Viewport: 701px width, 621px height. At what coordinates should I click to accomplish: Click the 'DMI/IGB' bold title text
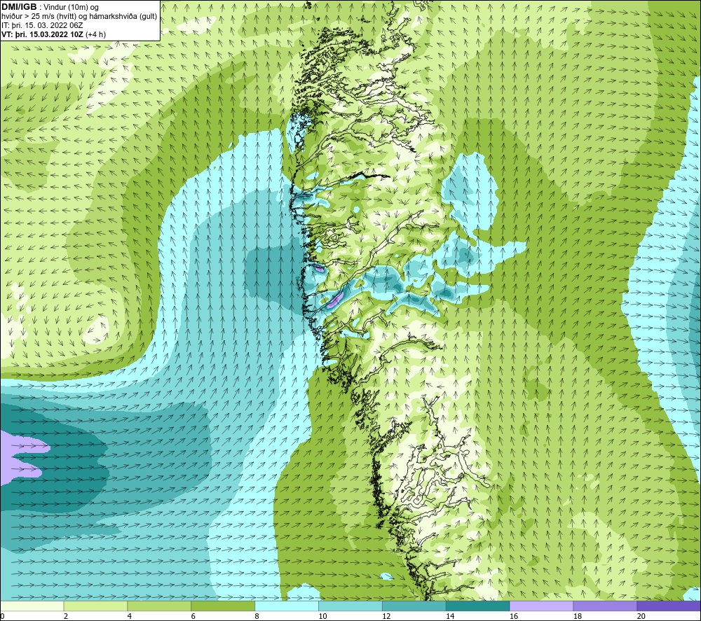click(19, 7)
